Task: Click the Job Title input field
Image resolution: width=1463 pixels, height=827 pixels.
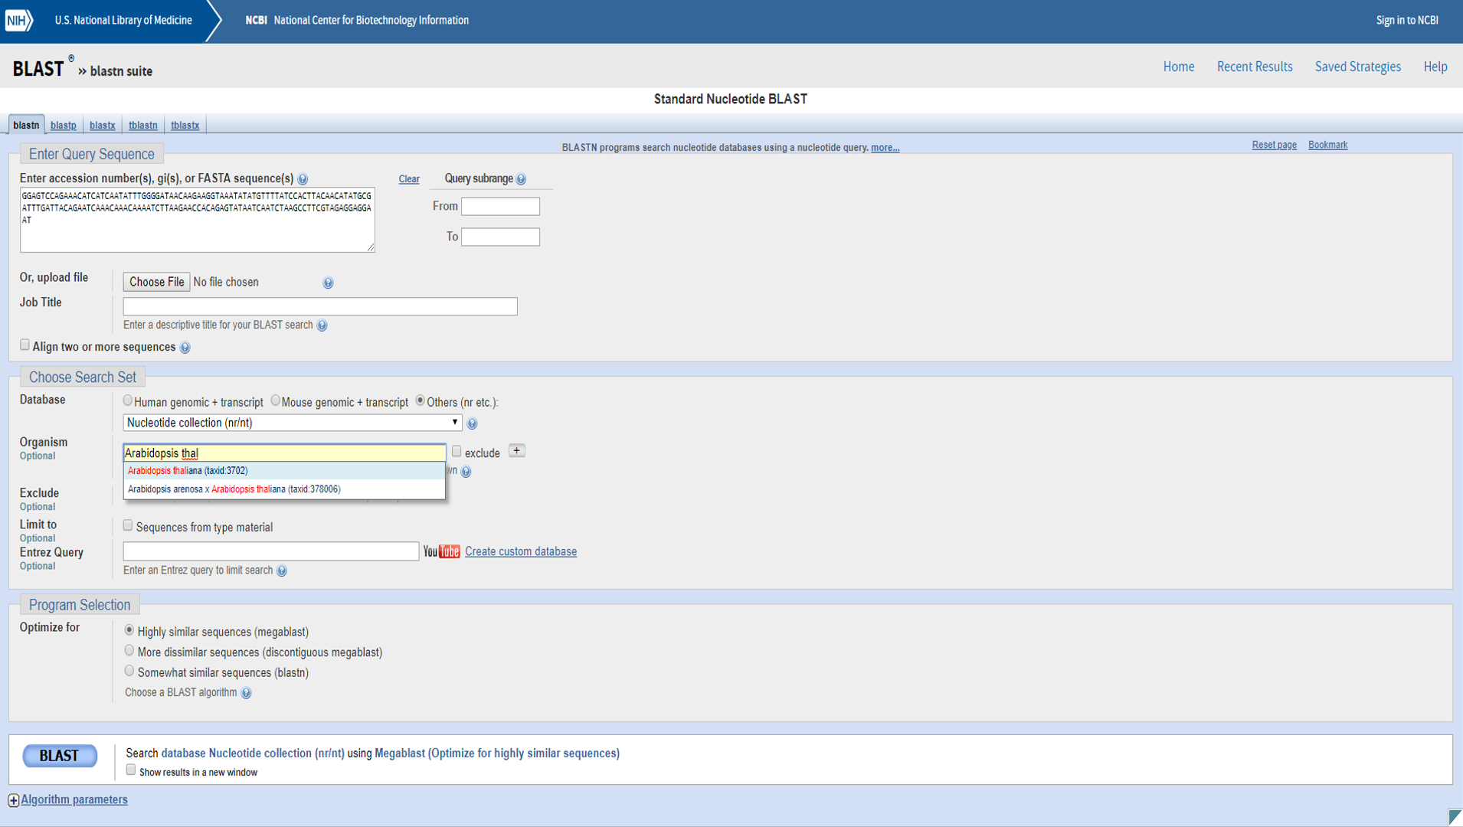Action: point(320,306)
